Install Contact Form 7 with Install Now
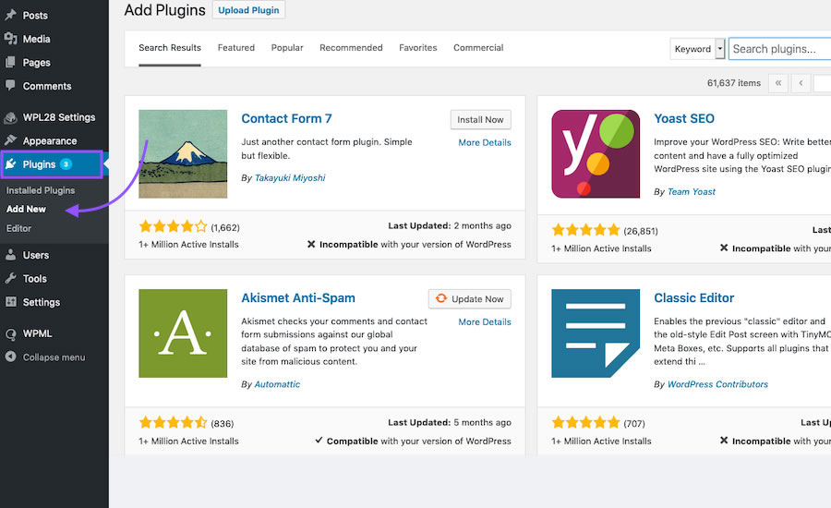 pos(481,120)
